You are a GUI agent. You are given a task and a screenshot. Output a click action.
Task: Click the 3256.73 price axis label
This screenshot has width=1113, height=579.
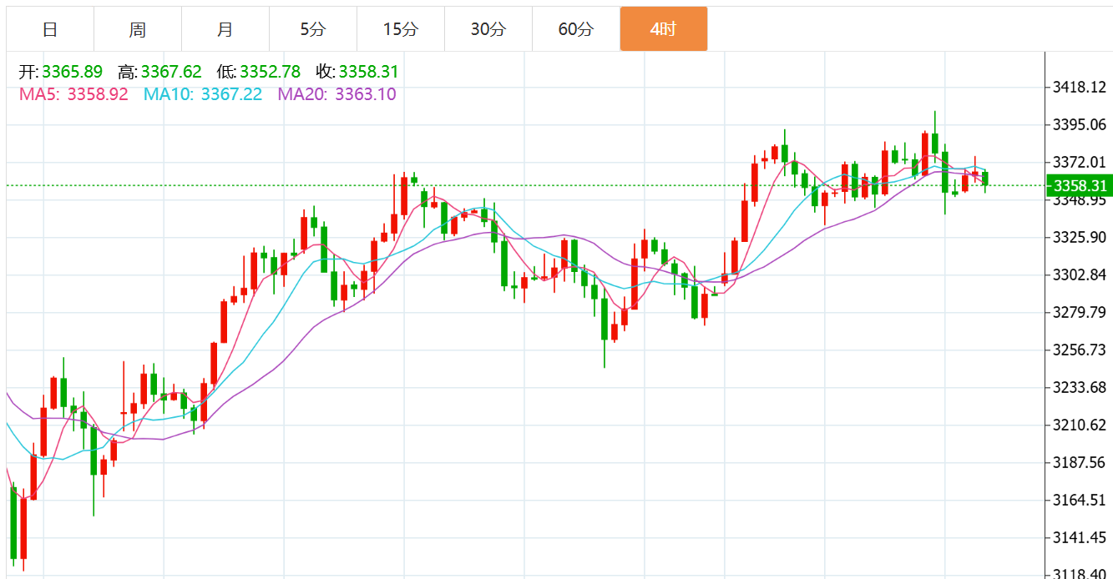coord(1080,350)
